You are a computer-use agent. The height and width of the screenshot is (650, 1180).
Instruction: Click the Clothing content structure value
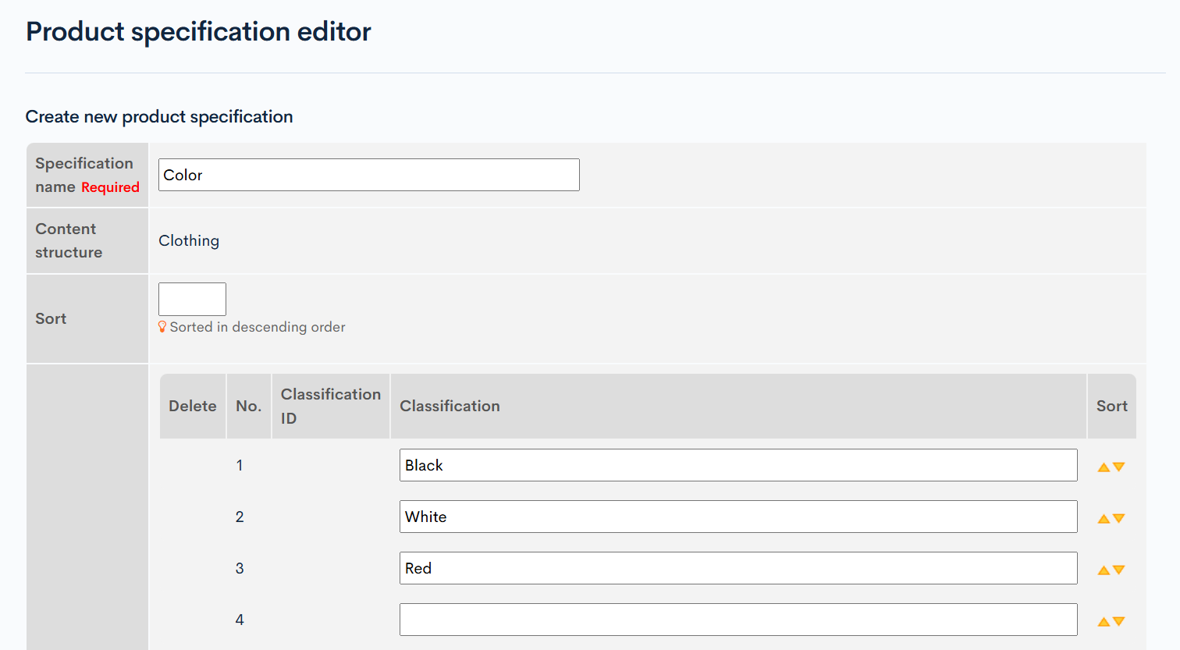[x=189, y=240]
